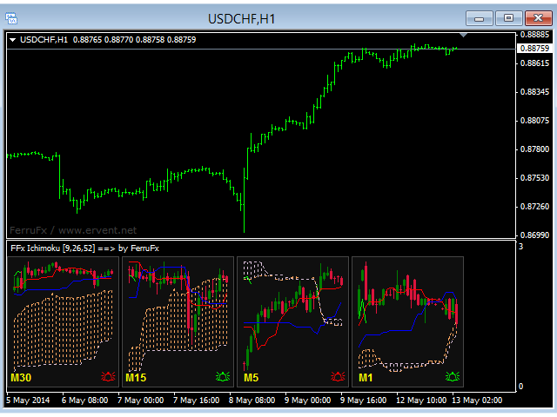Click price level 0.87530 on the scale

534,178
